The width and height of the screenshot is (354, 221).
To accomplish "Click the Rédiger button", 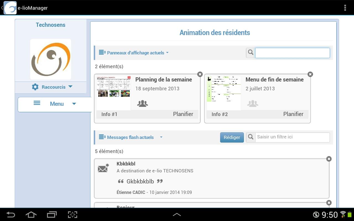I will [232, 137].
